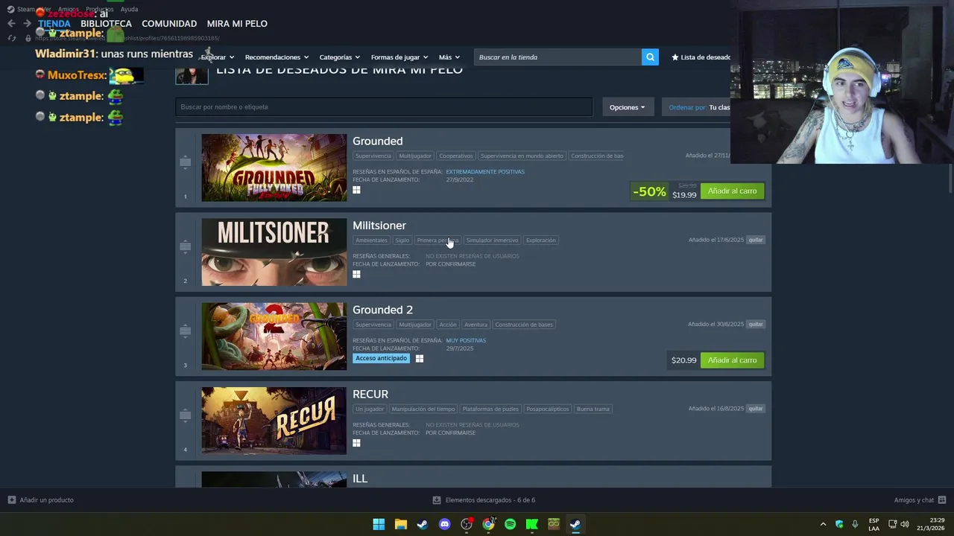Screen dimensions: 954x536
Task: Open Spotify from the taskbar
Action: click(510, 524)
